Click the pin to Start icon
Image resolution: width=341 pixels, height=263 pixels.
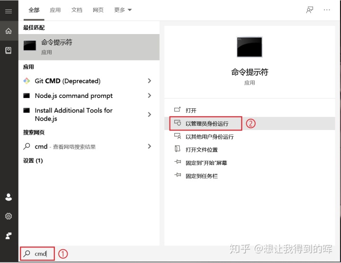[x=178, y=162]
